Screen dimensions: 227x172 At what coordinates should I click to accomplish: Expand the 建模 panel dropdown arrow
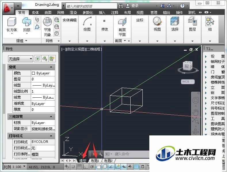[26, 41]
